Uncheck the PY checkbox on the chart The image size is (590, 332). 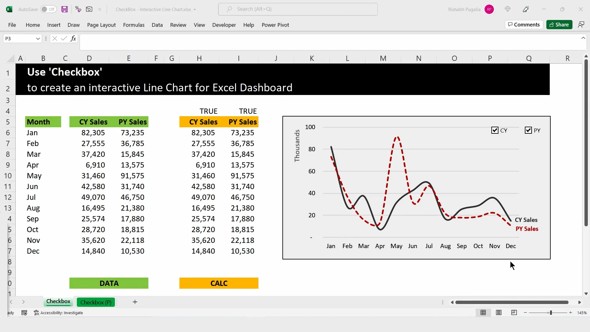[x=528, y=130]
